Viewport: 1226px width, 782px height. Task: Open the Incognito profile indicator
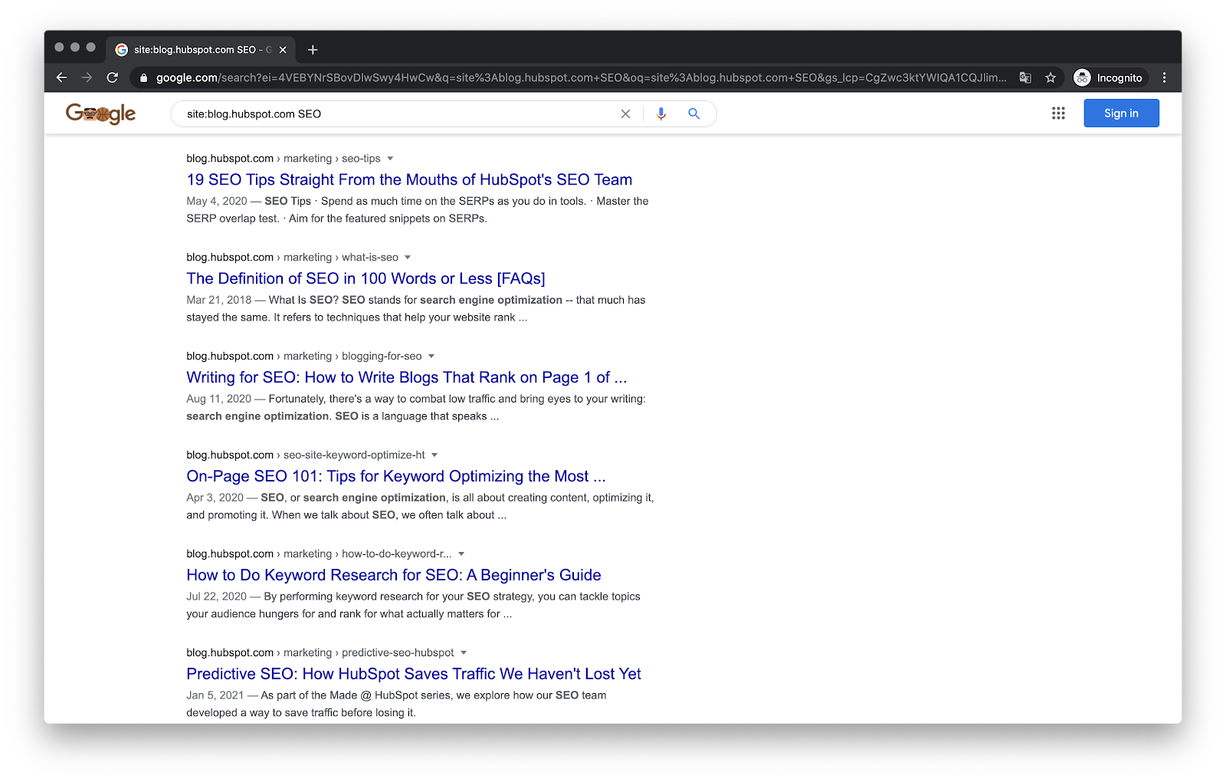[x=1109, y=77]
